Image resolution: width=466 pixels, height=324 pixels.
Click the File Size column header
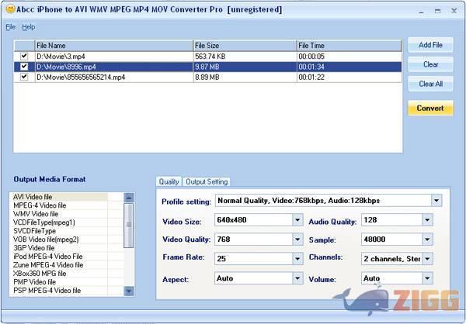point(243,46)
